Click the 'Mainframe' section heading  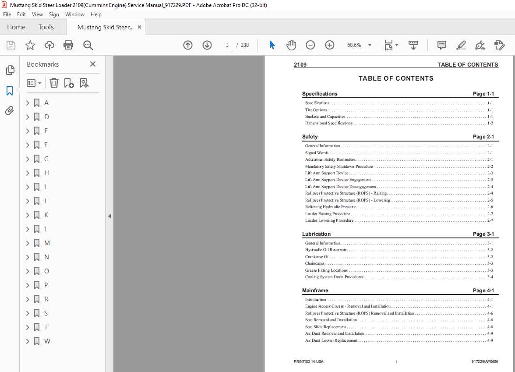tap(315, 291)
